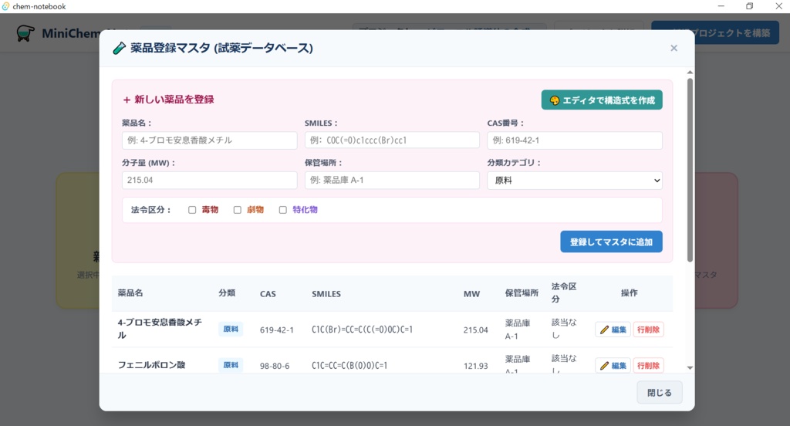The height and width of the screenshot is (426, 790).
Task: Click the 薬品名 column header
Action: point(130,293)
